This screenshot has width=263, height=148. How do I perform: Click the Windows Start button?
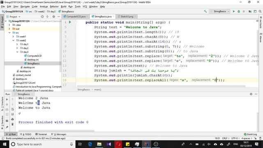click(x=5, y=144)
